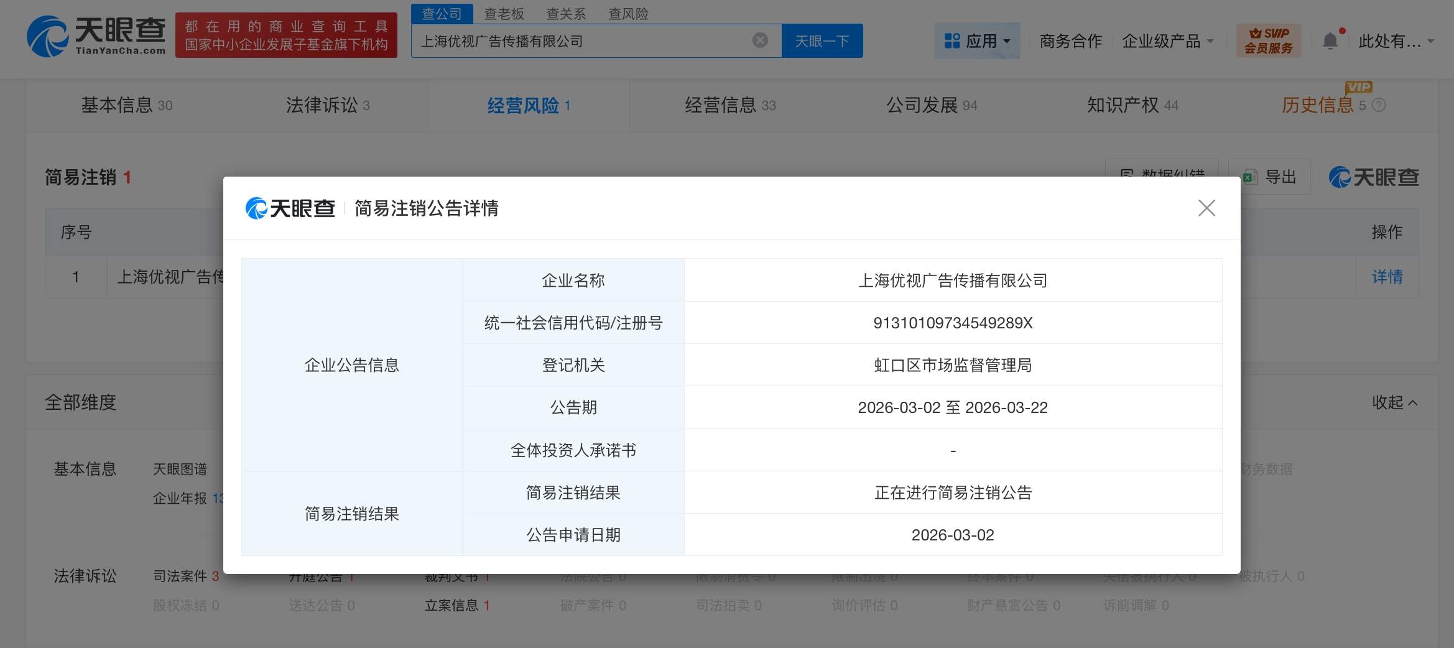The width and height of the screenshot is (1454, 648).
Task: Click 诉前调解 0 entry
Action: coord(1136,605)
